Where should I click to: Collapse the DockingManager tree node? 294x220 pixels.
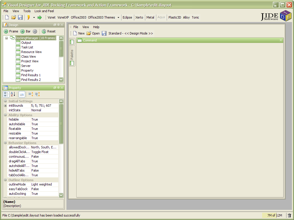pos(7,38)
